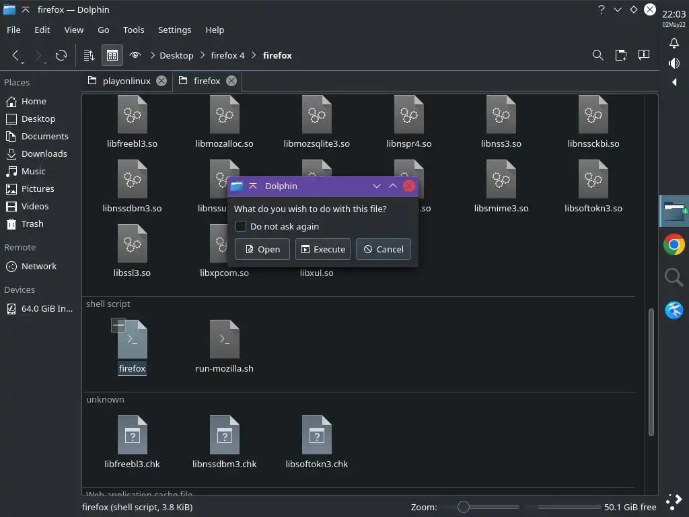Toggle hidden files with eye icon

135,55
